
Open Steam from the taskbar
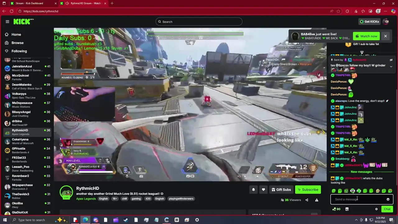tap(126, 220)
